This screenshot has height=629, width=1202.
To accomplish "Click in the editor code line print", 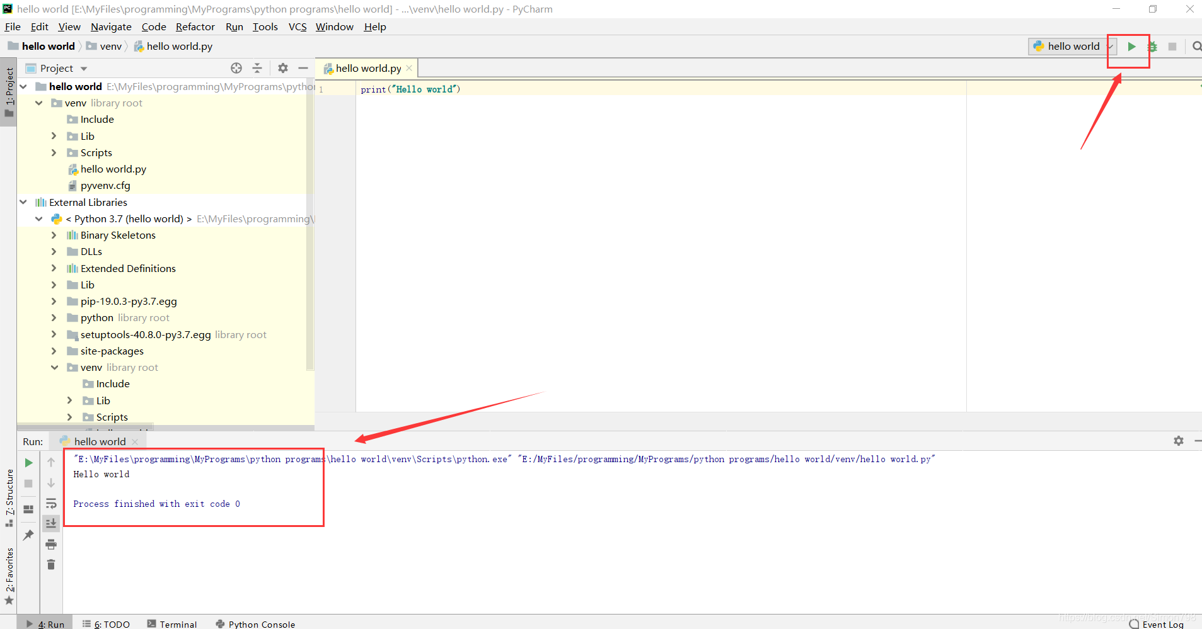I will point(410,89).
